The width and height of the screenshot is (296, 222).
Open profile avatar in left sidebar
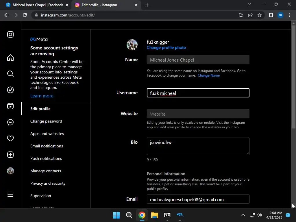10,171
